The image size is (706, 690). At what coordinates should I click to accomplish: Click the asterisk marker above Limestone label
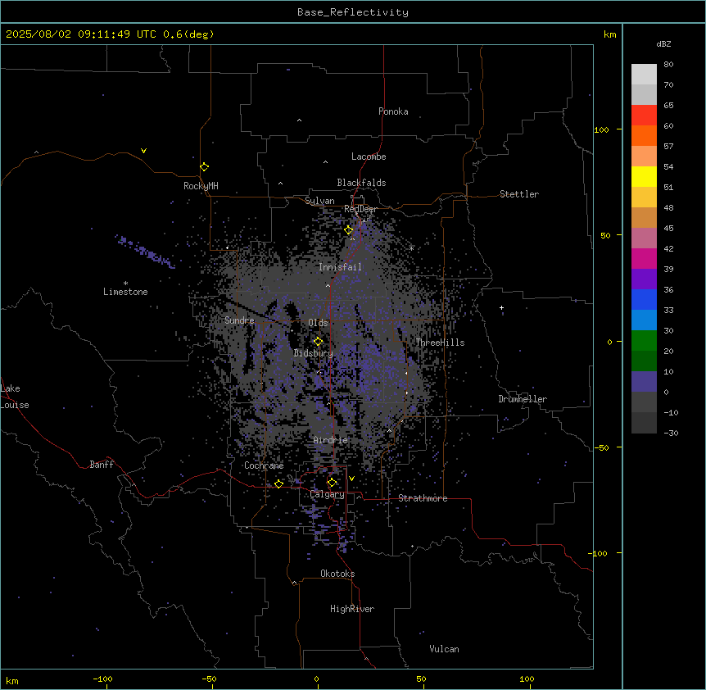pos(125,284)
